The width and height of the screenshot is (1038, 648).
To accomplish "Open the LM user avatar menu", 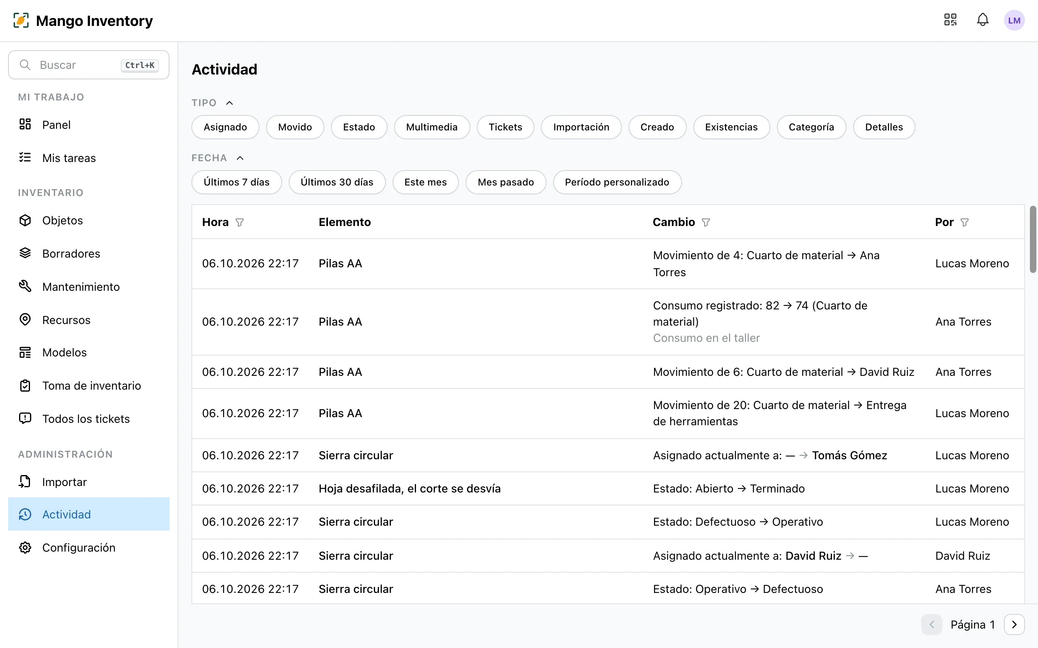I will 1014,20.
